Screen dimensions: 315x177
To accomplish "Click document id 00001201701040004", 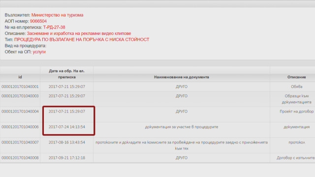I will click(x=20, y=112).
